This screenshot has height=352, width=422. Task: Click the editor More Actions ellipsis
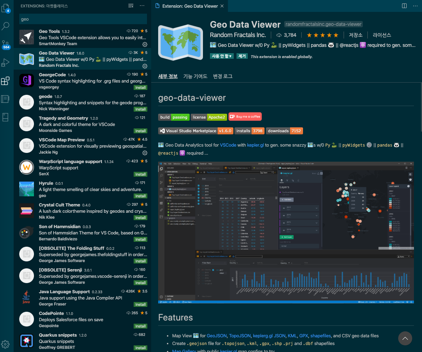coord(415,6)
